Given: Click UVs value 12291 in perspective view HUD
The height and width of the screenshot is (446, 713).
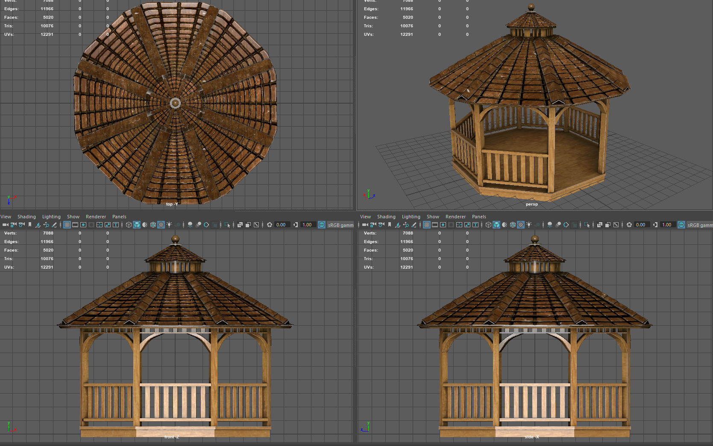Looking at the screenshot, I should (x=407, y=35).
